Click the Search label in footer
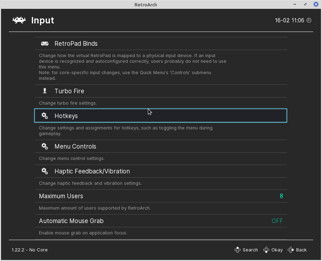The width and height of the screenshot is (322, 261). coord(250,250)
